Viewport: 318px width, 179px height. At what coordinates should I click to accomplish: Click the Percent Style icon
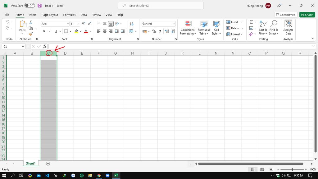(154, 31)
